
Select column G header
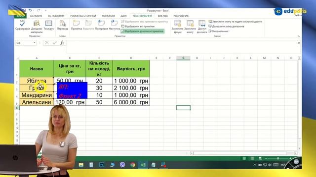pyautogui.click(x=183, y=58)
